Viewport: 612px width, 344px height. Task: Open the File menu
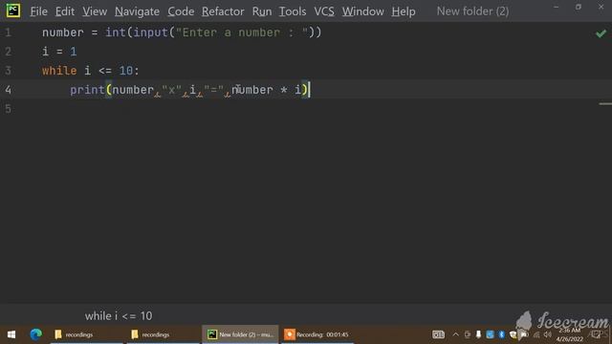coord(38,11)
